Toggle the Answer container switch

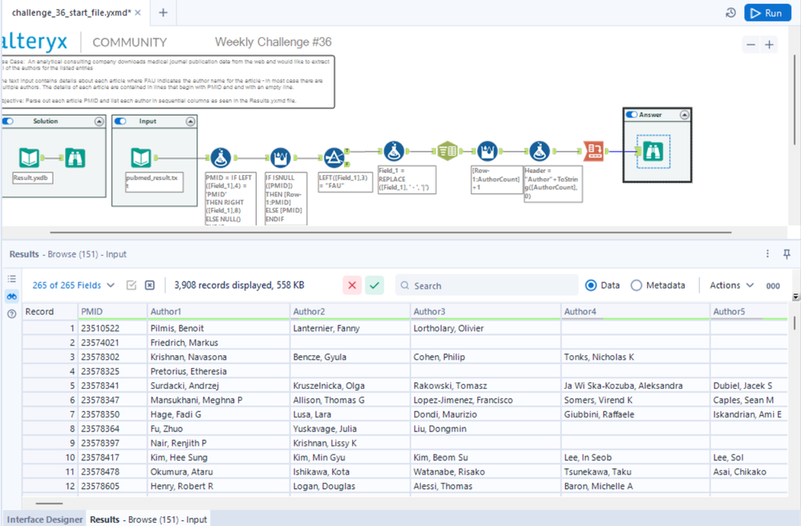(632, 115)
